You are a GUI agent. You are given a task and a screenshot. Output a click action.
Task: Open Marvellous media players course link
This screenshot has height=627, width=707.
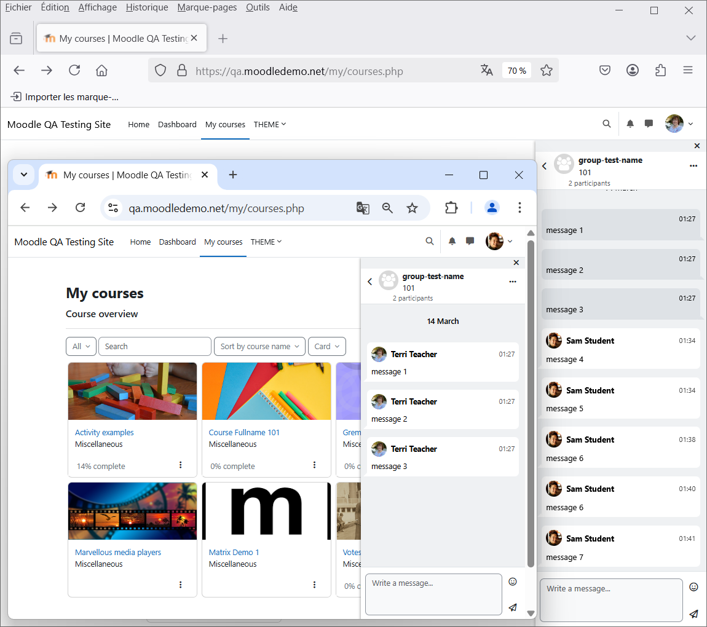[x=117, y=552]
